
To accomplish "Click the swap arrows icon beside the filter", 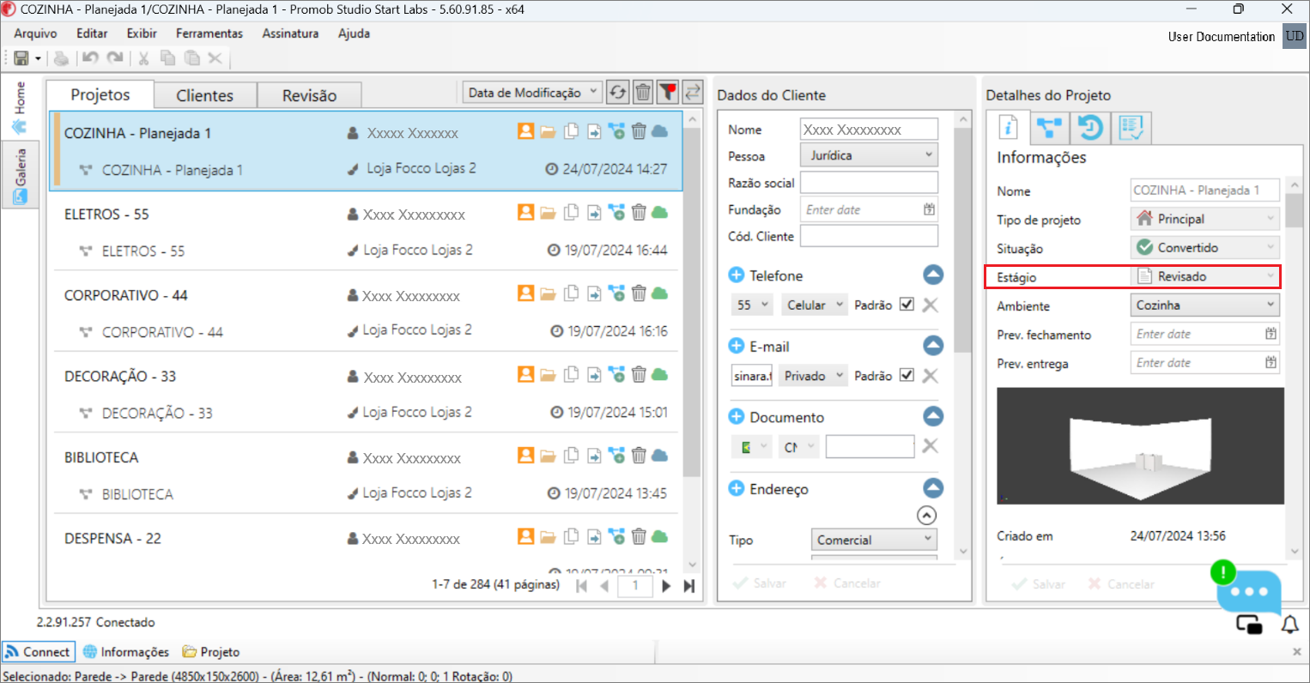I will pos(693,92).
